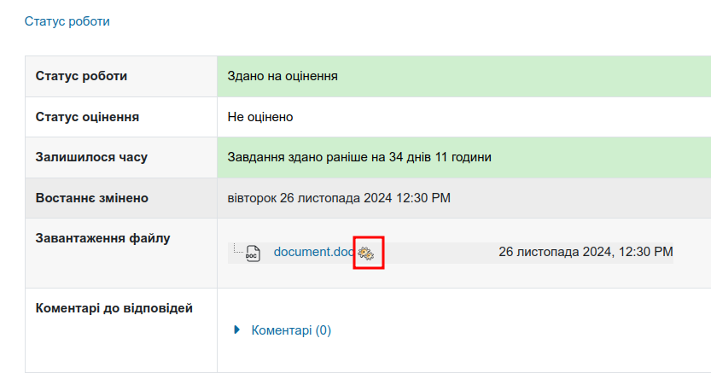The height and width of the screenshot is (385, 711).
Task: Click the Статус роботи row label
Action: [82, 76]
